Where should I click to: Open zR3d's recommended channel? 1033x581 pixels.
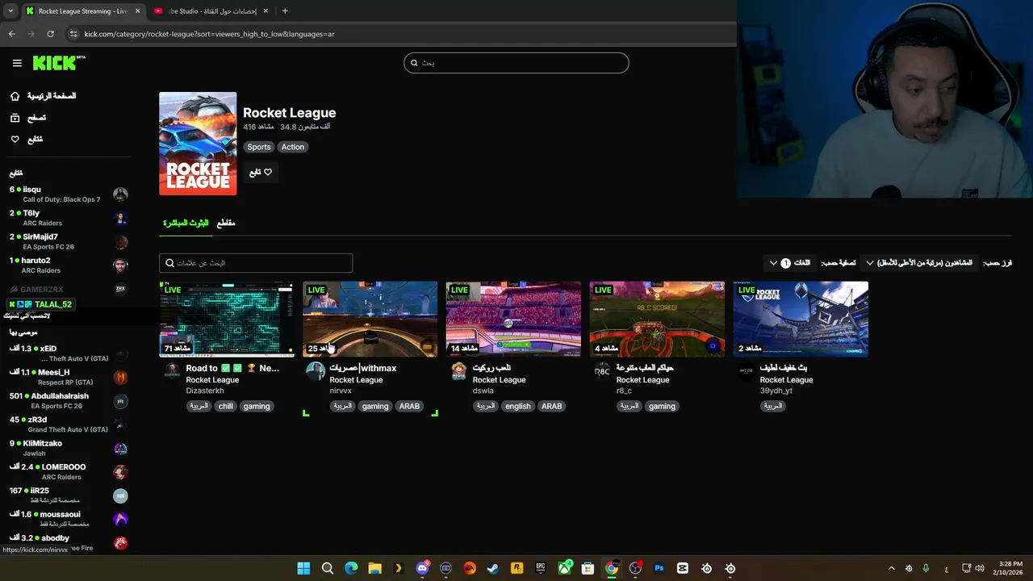[x=68, y=424]
